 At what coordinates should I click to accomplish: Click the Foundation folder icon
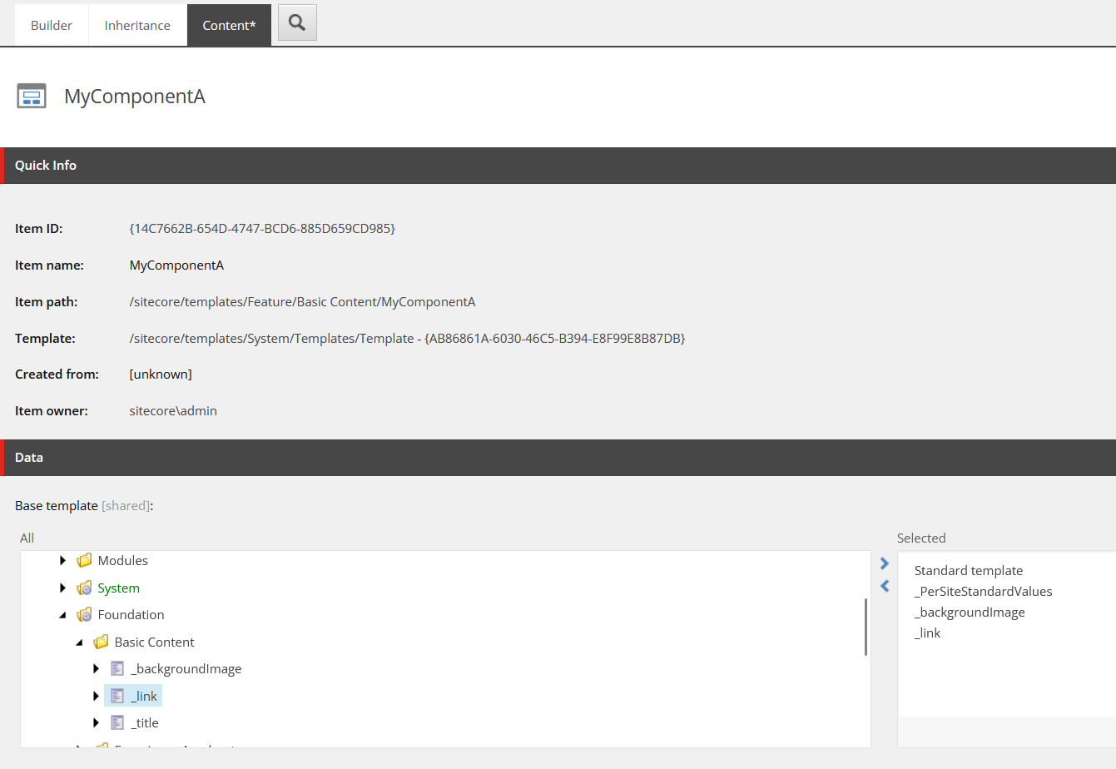[x=84, y=615]
